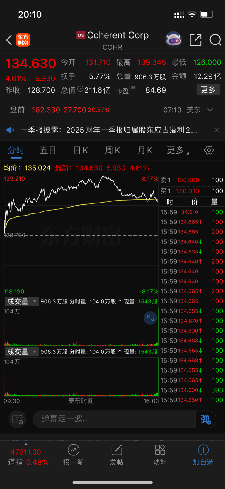
Task: Switch to the 分时 tab
Action: click(16, 151)
